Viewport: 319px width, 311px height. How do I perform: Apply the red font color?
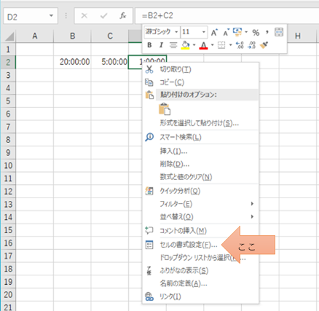(x=203, y=45)
